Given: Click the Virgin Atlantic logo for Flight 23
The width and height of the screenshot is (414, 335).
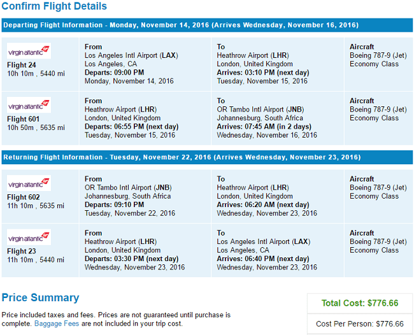Looking at the screenshot, I should (x=29, y=237).
